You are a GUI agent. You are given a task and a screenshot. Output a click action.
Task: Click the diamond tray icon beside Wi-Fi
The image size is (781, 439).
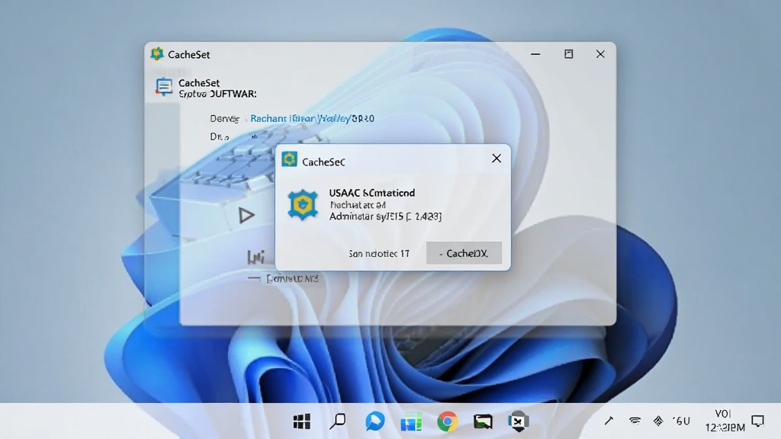tap(658, 421)
